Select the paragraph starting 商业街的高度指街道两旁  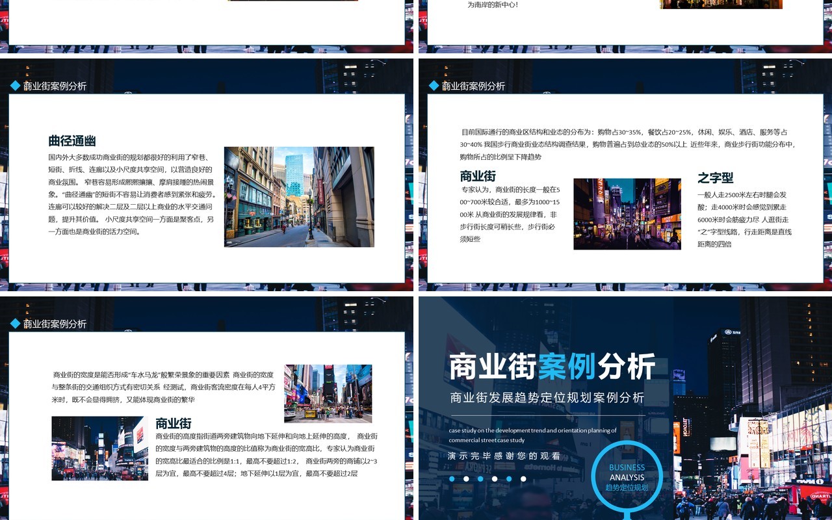[266, 454]
